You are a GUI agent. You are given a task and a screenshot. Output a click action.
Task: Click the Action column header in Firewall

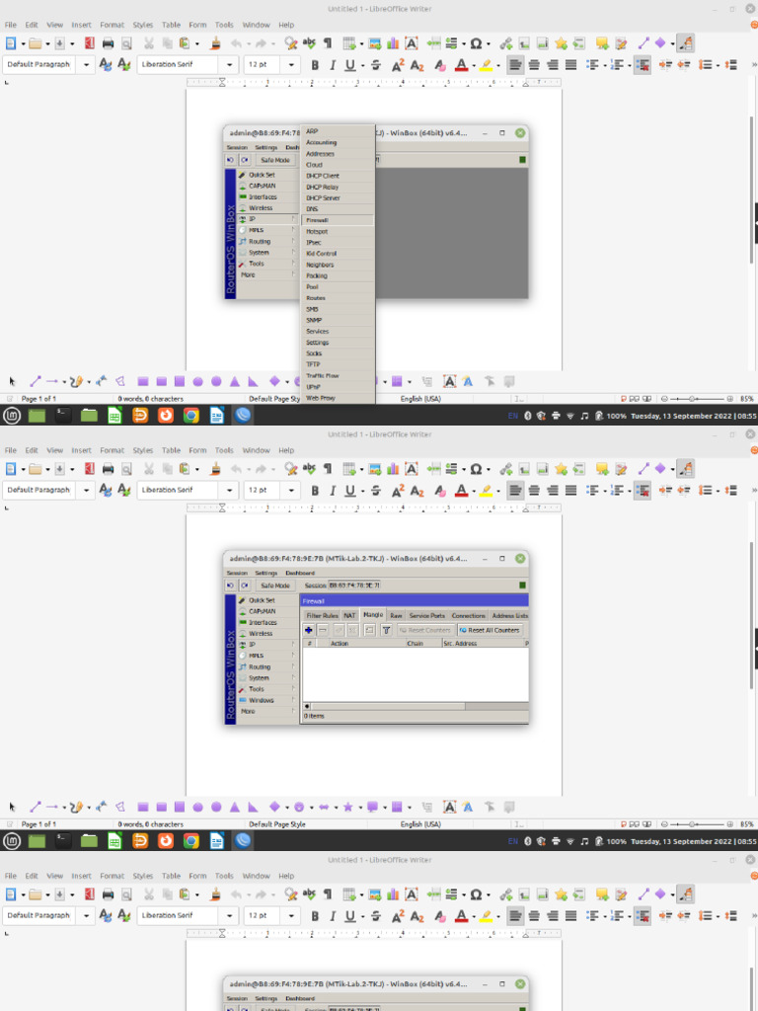[367, 644]
